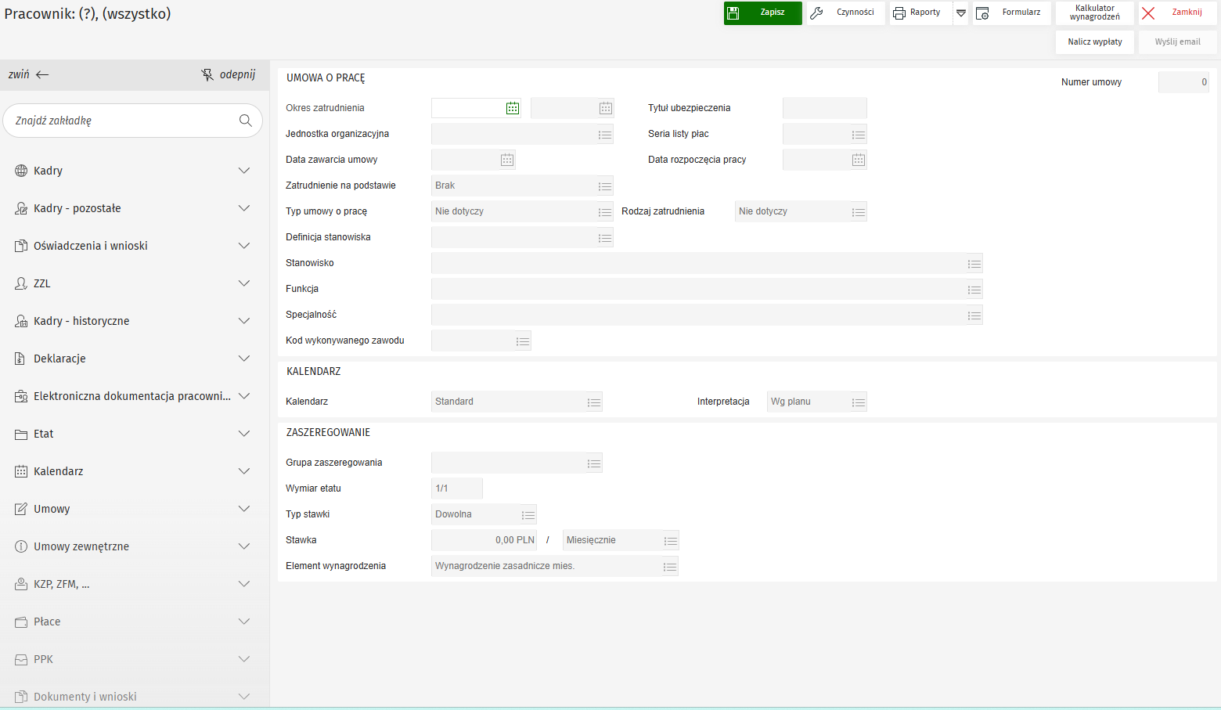The image size is (1221, 710).
Task: Expand the Kadry section in sidebar
Action: pyautogui.click(x=244, y=171)
